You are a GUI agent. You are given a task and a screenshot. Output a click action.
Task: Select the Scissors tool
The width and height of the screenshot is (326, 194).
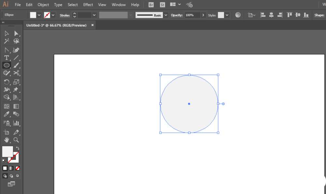point(16,73)
